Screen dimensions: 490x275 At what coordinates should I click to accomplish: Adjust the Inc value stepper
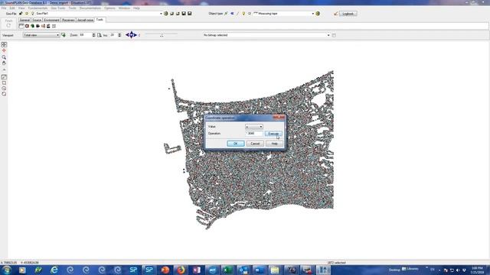tap(119, 35)
